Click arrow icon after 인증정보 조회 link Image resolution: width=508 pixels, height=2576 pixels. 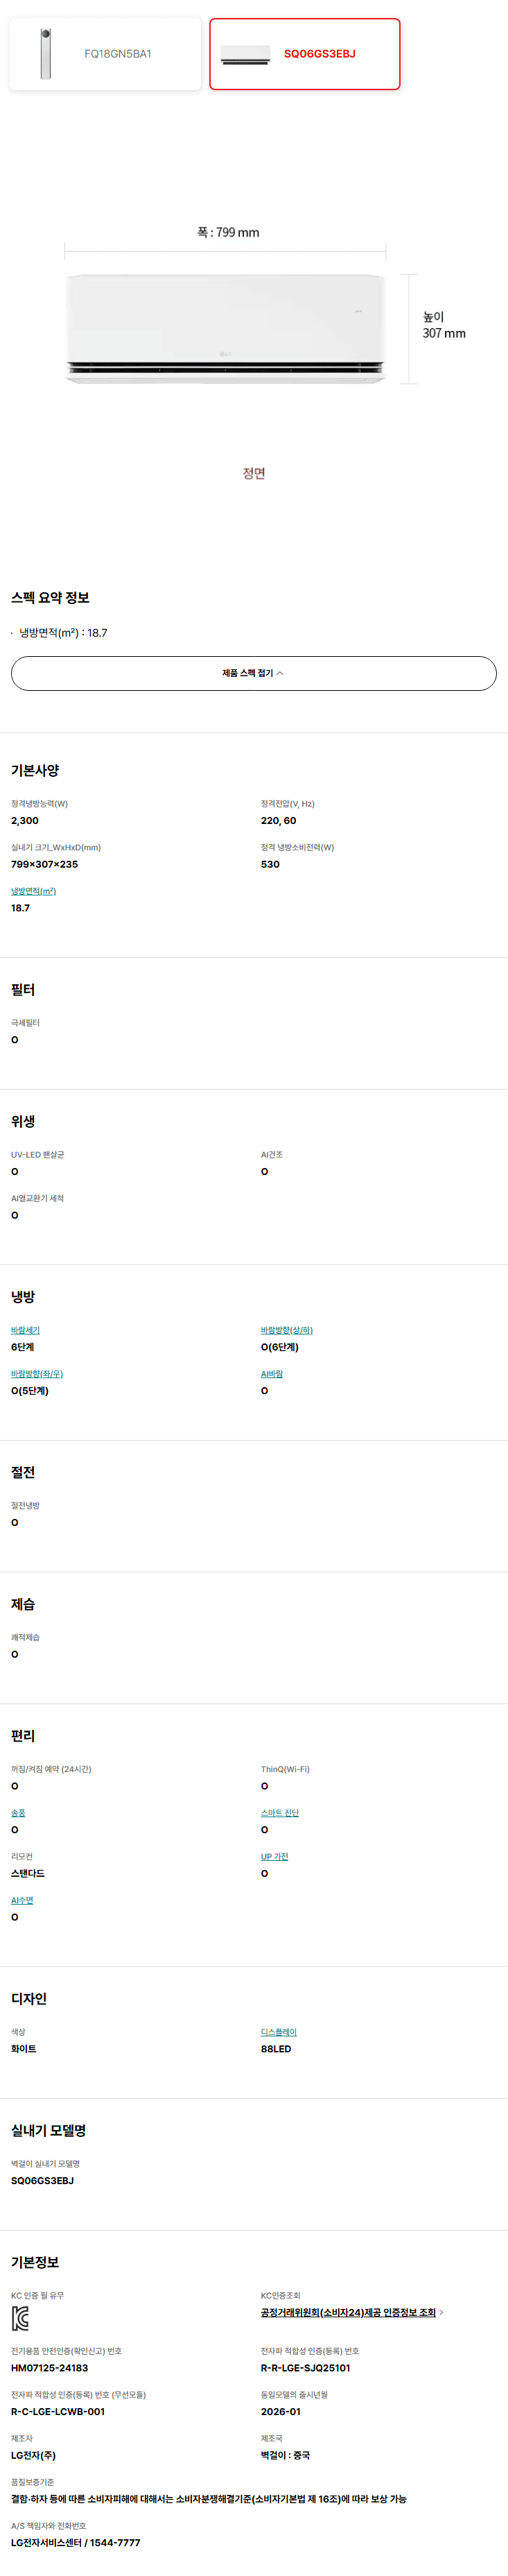point(442,2312)
